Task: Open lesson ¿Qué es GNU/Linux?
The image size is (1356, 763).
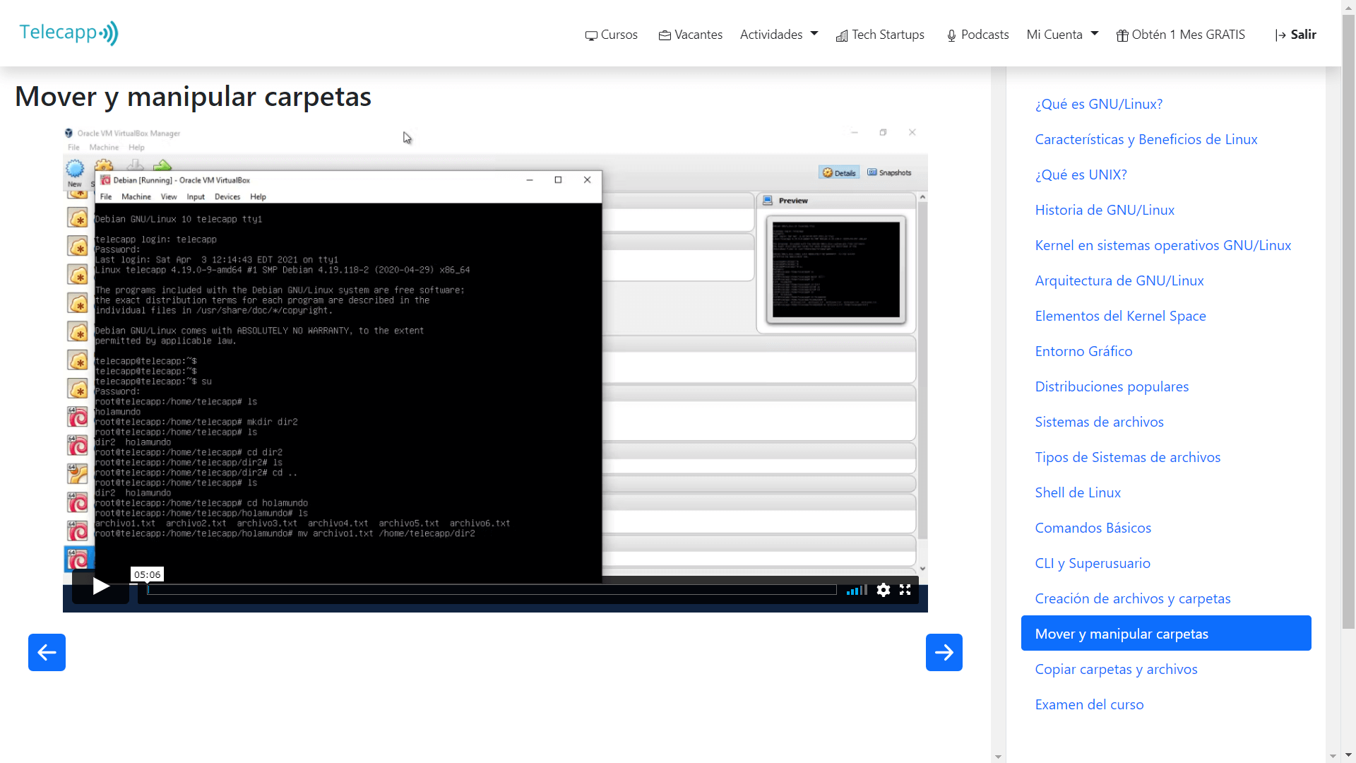Action: 1099,104
